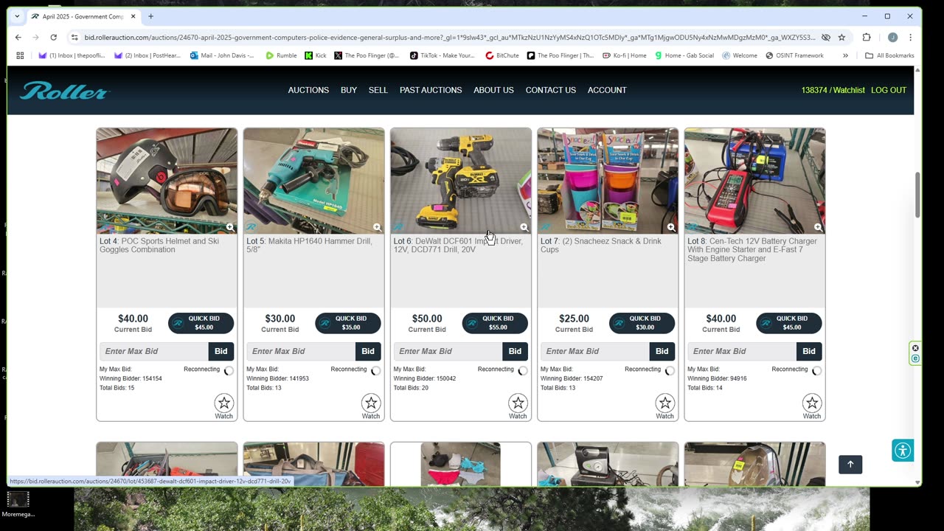Open the Rumble bookmark

click(x=281, y=55)
